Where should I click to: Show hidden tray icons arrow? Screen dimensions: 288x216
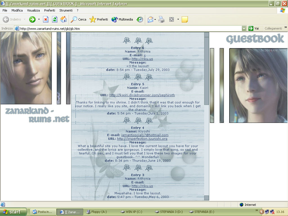pos(262,212)
